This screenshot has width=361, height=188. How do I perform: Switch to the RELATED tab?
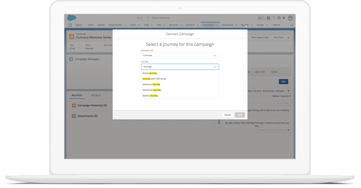coord(77,95)
